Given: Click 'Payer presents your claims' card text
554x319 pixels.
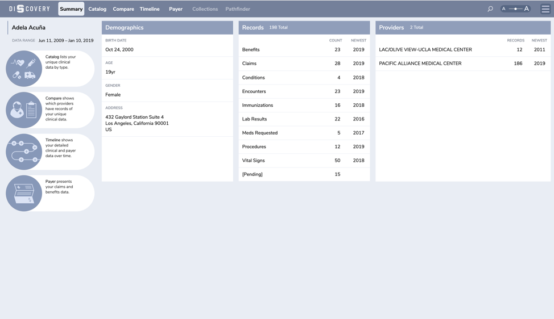Looking at the screenshot, I should tap(59, 187).
